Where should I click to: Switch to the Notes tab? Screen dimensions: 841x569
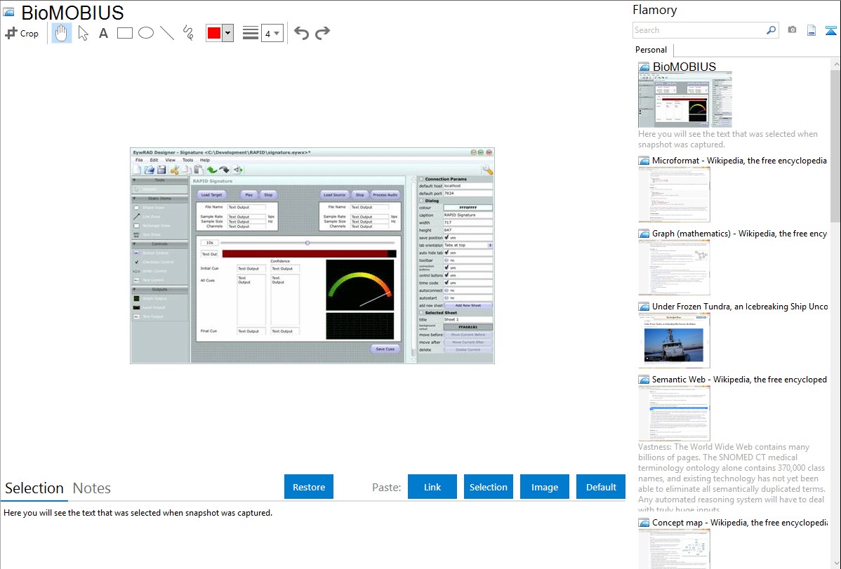[x=92, y=488]
